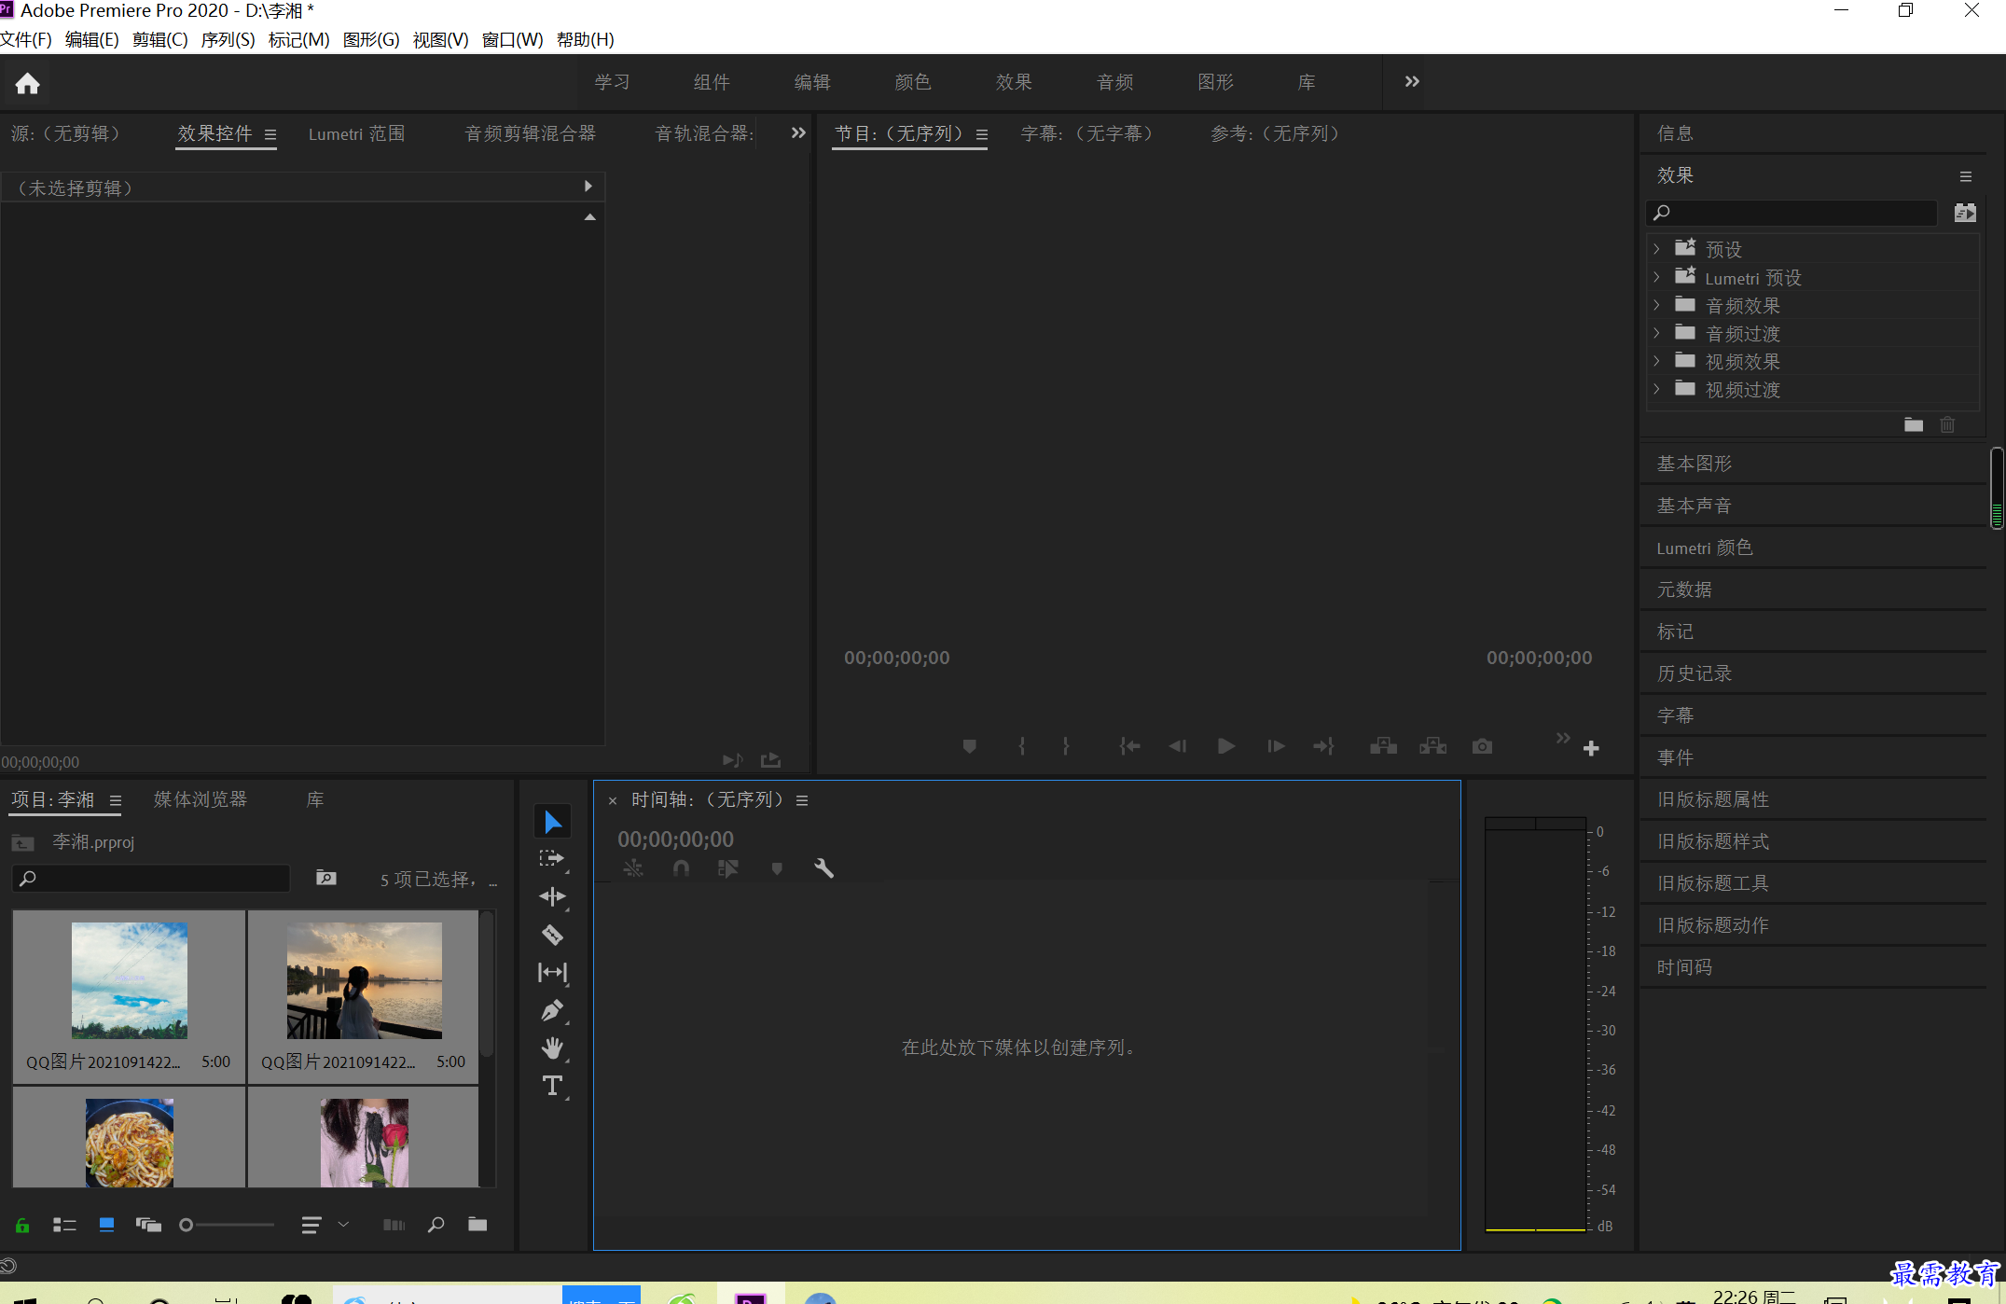Screen dimensions: 2006x1304
Task: Expand the Lumetri 预设 folder
Action: [1657, 277]
